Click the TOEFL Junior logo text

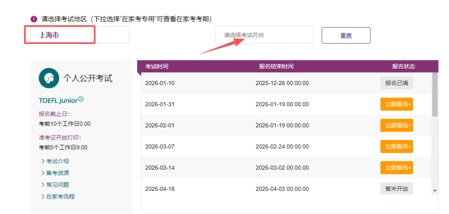point(61,100)
